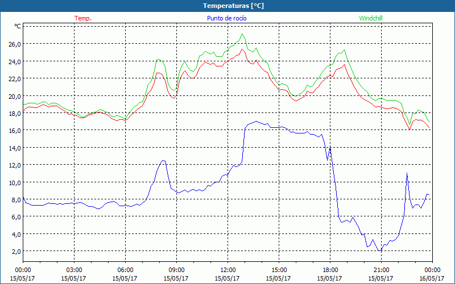Click the '24,0' y-axis value

click(15, 61)
